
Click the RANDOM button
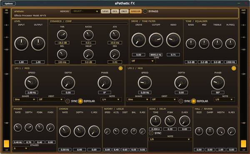[x=135, y=11]
